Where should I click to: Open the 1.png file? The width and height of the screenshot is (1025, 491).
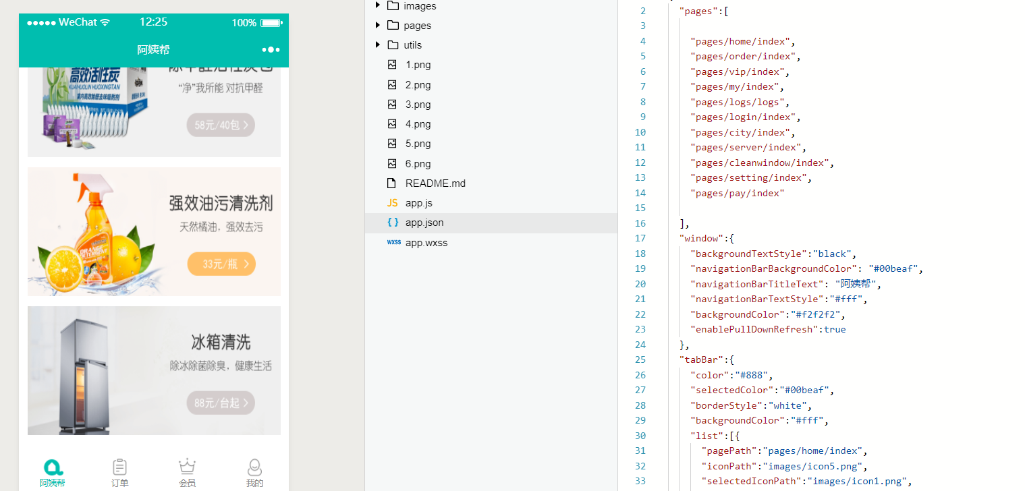(418, 65)
